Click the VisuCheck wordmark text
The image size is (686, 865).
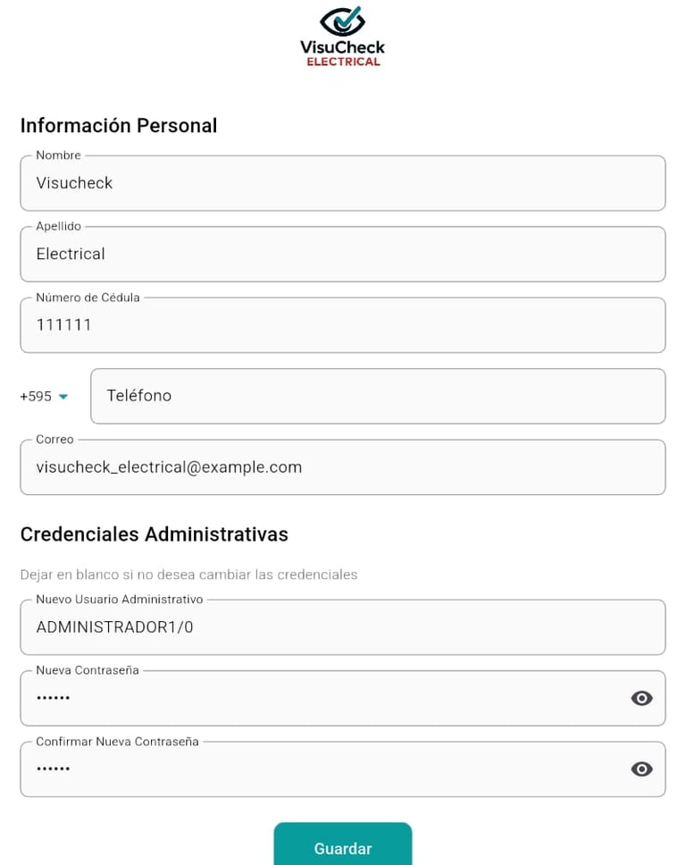(342, 47)
